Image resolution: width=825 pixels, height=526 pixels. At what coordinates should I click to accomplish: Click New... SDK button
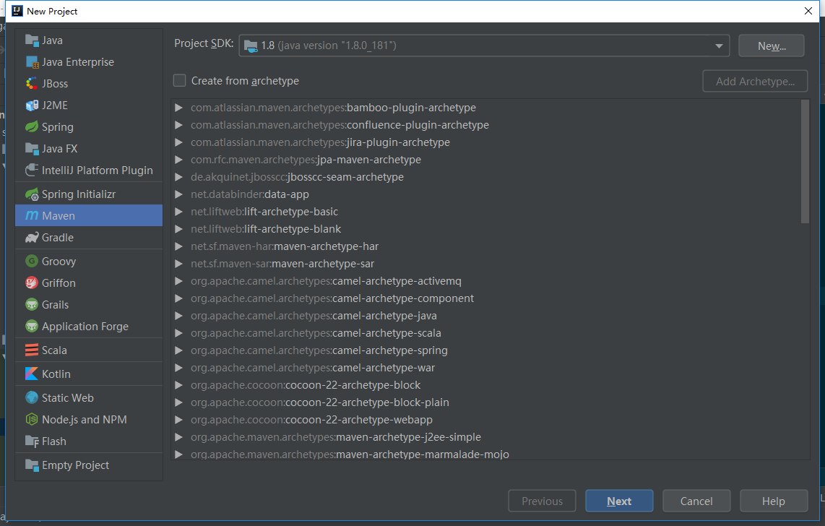(772, 46)
